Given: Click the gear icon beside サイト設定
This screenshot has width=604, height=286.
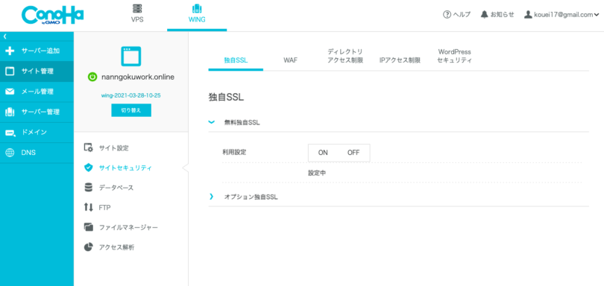Looking at the screenshot, I should 89,147.
